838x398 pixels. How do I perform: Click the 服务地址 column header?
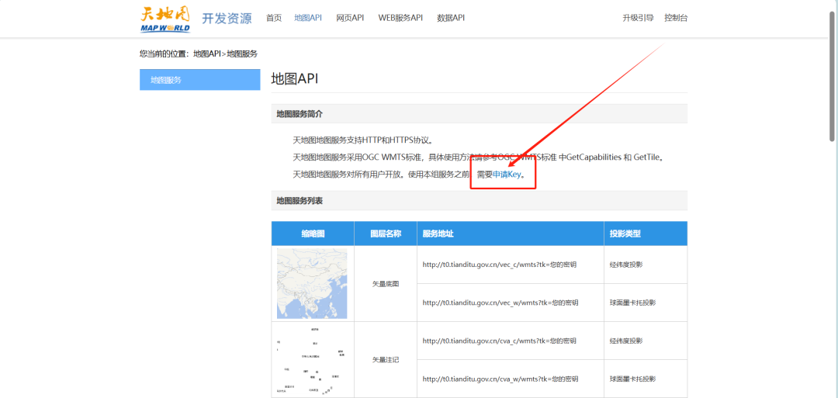point(438,234)
